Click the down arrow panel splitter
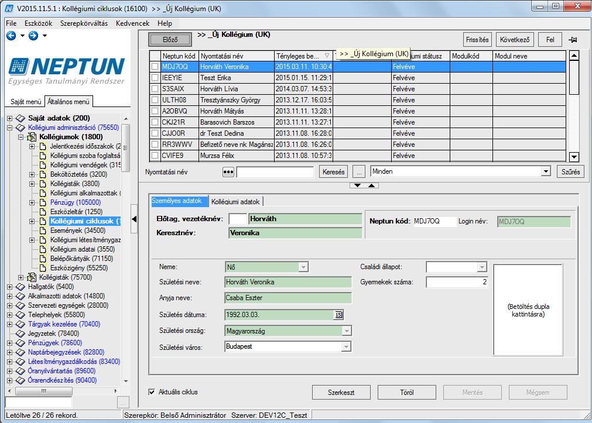 357,185
